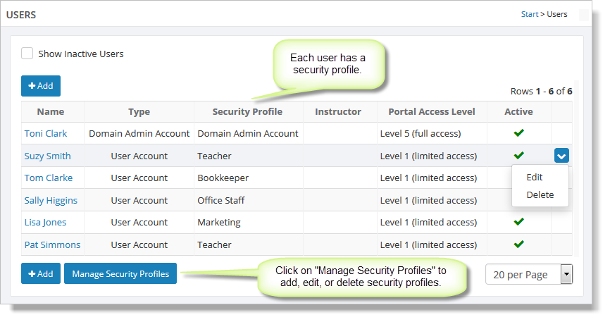Viewport: 610px width, 322px height.
Task: Go to the Start breadcrumb link
Action: (530, 14)
